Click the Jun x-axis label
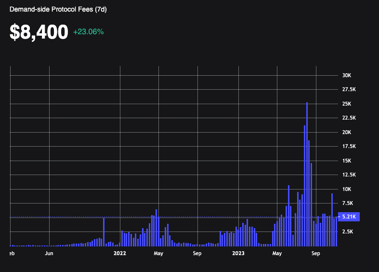The width and height of the screenshot is (379, 272). point(49,253)
